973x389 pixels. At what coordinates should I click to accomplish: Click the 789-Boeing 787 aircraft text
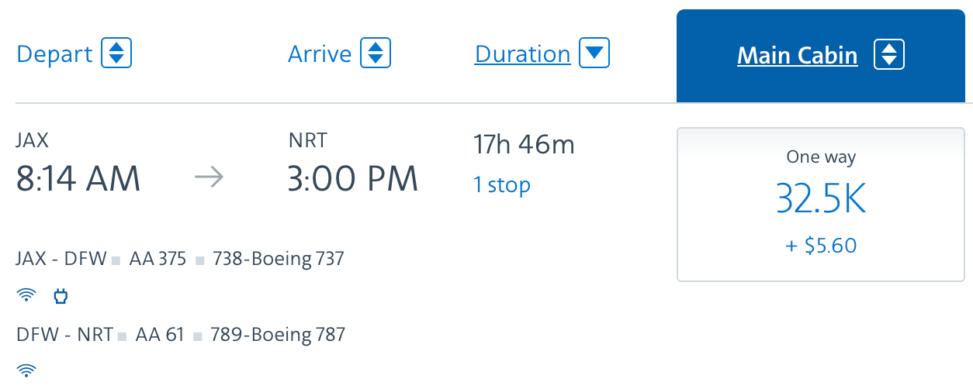pos(279,335)
